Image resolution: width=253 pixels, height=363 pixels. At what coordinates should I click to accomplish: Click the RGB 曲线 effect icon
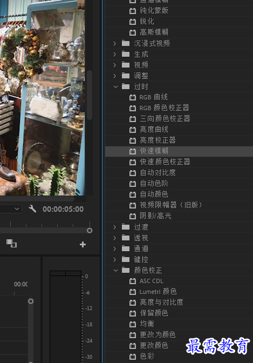point(133,97)
